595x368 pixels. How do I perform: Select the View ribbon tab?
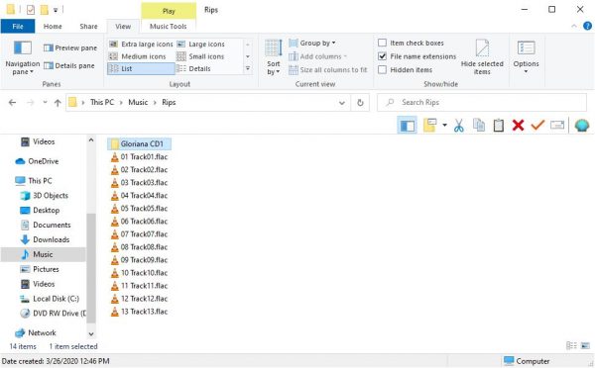point(123,26)
